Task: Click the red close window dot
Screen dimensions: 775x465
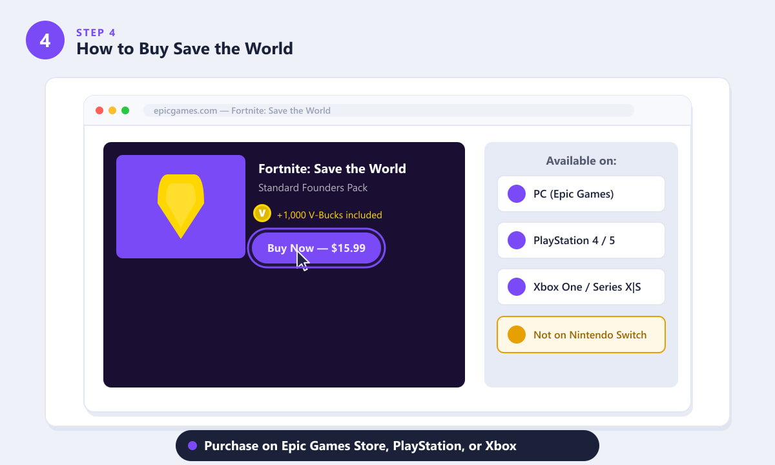Action: pyautogui.click(x=99, y=110)
